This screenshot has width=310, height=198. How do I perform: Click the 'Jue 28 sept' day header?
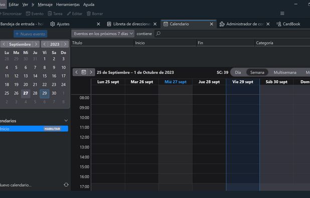(209, 82)
